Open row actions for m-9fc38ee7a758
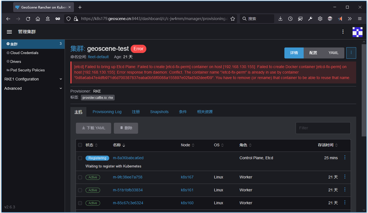Screen dimensions: 368x213 pos(345,177)
